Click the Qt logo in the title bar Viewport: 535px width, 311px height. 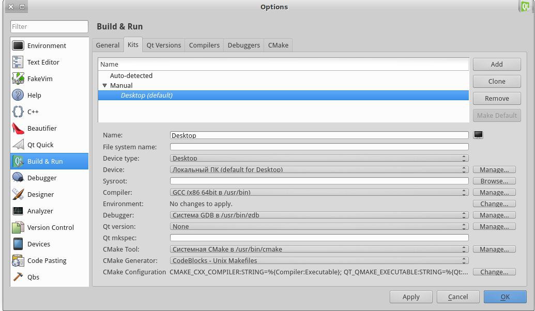tap(525, 6)
